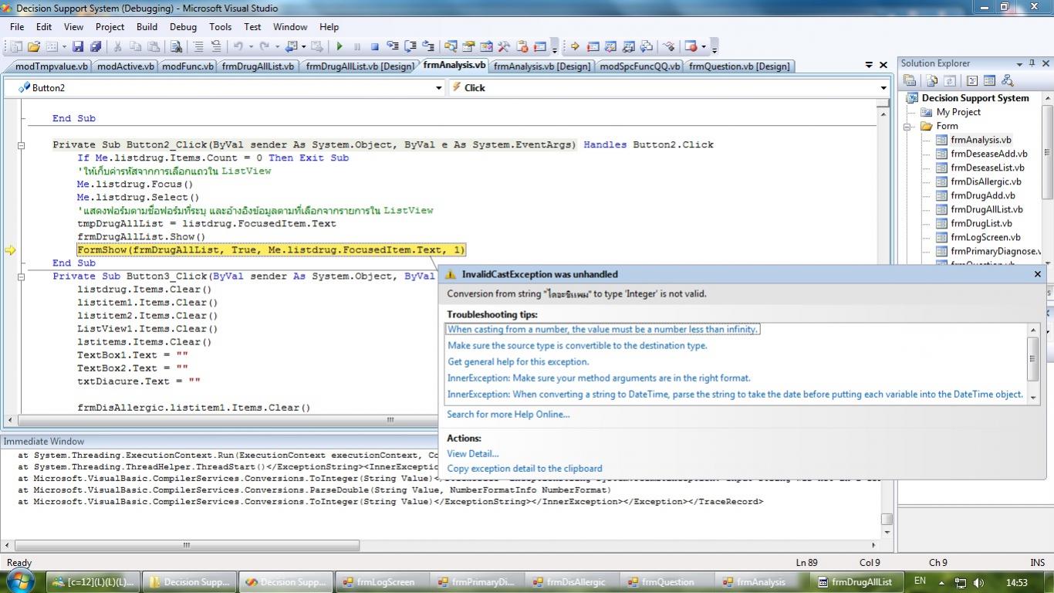The height and width of the screenshot is (593, 1054).
Task: Open the Tools menu
Action: 220,26
